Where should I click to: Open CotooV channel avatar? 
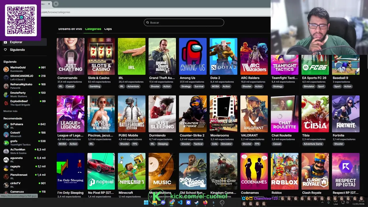coord(6,134)
